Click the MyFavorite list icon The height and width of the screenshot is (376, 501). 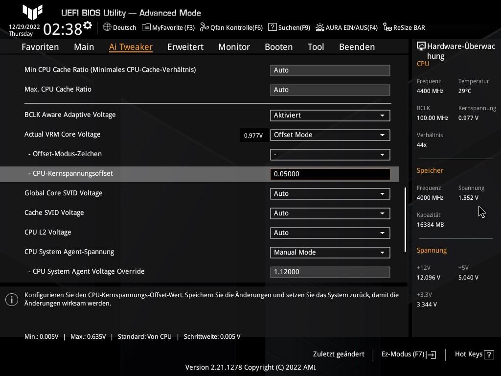point(146,27)
